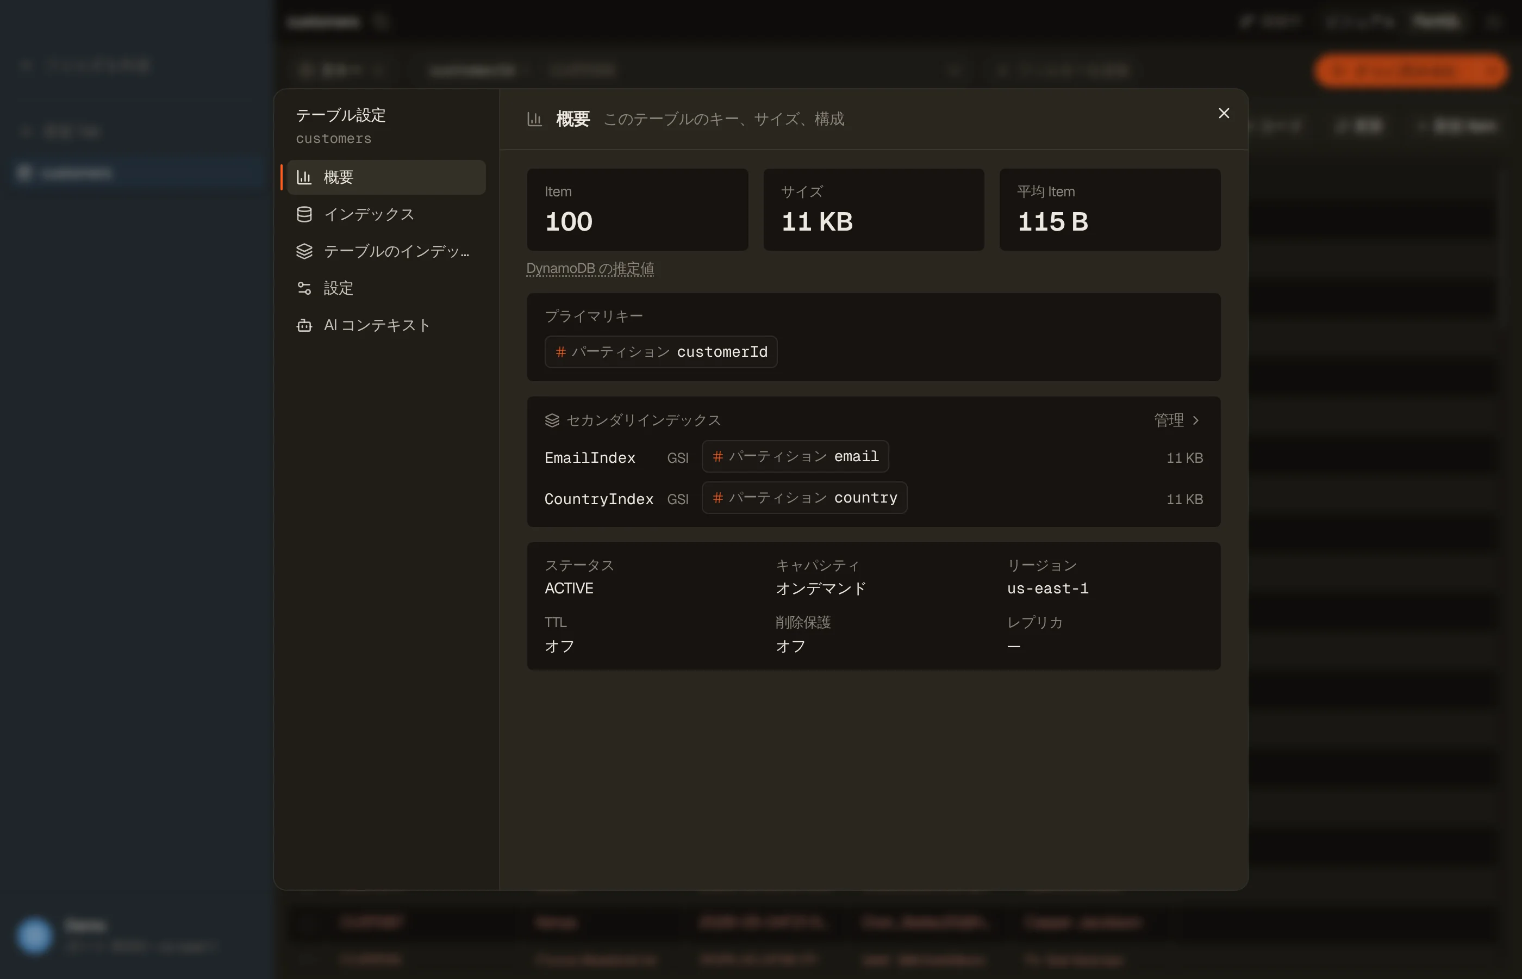Open the 概要 tab
The width and height of the screenshot is (1522, 979).
[386, 177]
